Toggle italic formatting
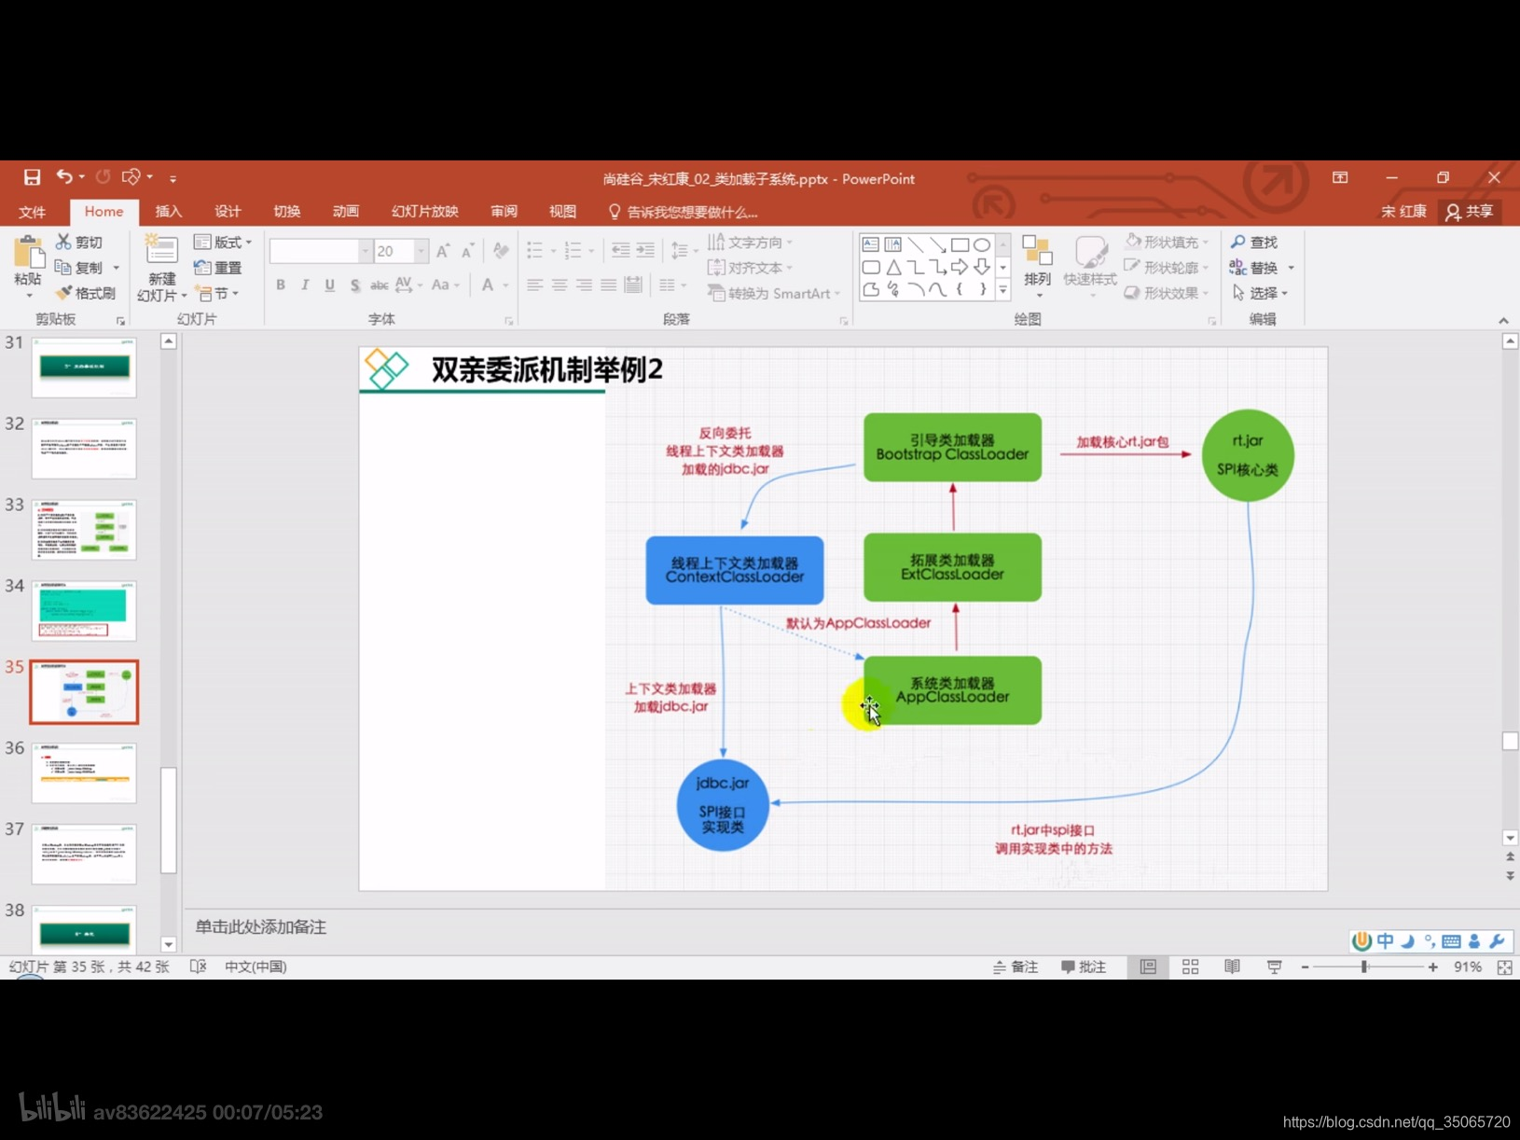The width and height of the screenshot is (1520, 1140). coord(305,285)
